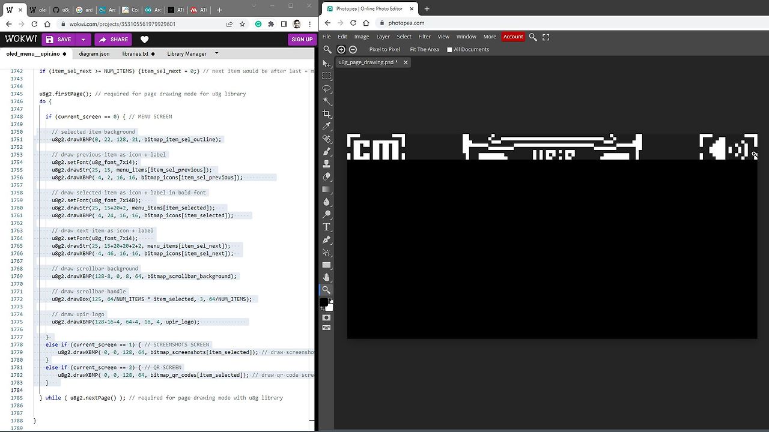This screenshot has width=769, height=432.
Task: Click the zoom in plus icon
Action: tap(341, 49)
